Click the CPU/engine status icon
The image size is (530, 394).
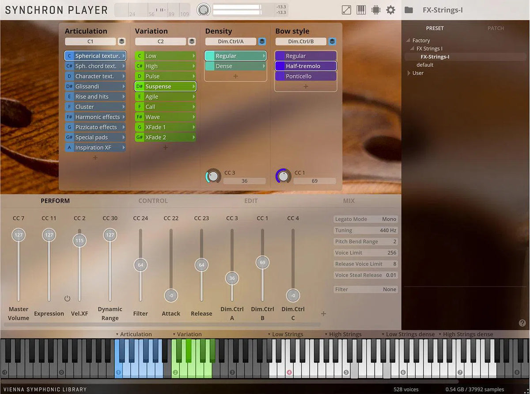(x=375, y=10)
